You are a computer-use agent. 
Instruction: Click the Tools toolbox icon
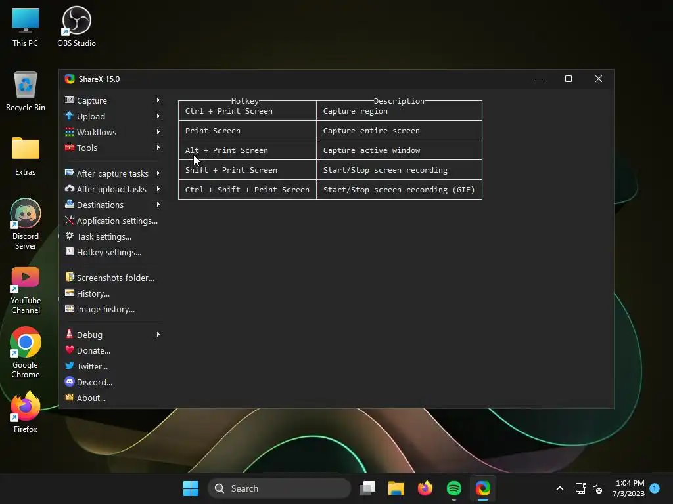70,148
